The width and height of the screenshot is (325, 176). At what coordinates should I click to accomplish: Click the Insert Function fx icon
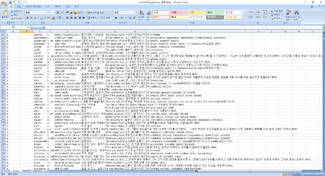coord(43,27)
